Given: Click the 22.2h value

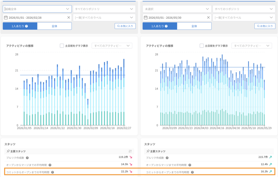Looking at the screenshot, I should point(124,171).
